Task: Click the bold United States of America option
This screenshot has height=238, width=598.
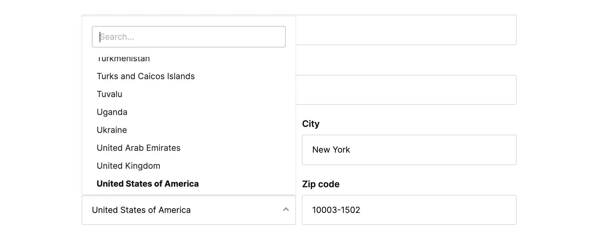Action: click(147, 184)
